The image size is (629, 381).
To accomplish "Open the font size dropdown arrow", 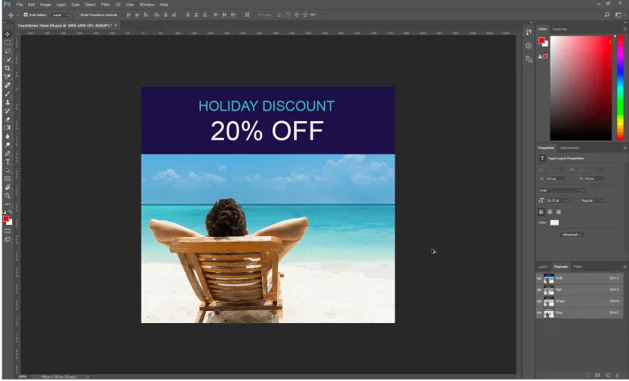I will click(567, 200).
